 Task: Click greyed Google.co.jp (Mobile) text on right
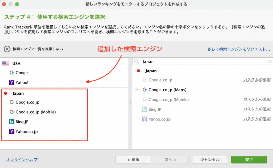pos(168,99)
